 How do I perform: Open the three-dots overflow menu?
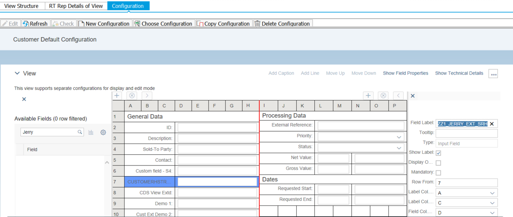493,74
